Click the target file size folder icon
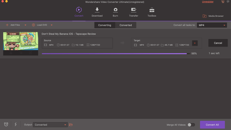Image resolution: width=231 pixels, height=130 pixels. [x=162, y=45]
